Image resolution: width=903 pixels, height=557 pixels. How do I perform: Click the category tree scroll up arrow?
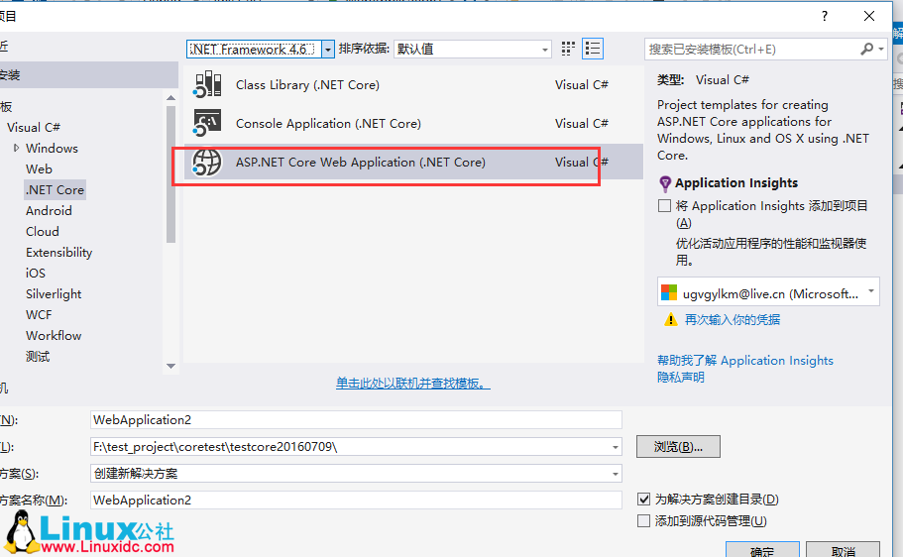(x=170, y=98)
